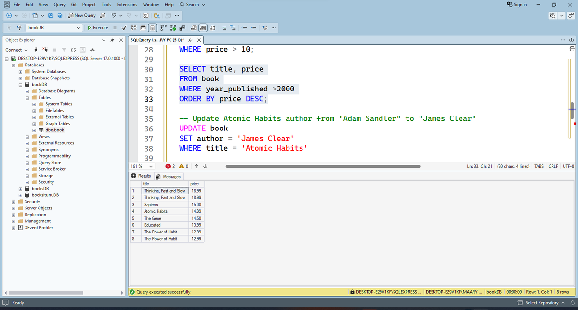Click the database engine query icon after New Query

tap(103, 15)
